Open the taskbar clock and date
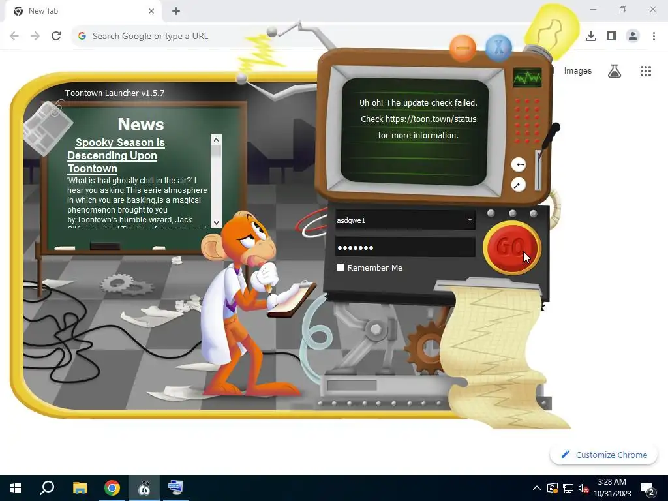Screen dimensions: 668x501 612,488
